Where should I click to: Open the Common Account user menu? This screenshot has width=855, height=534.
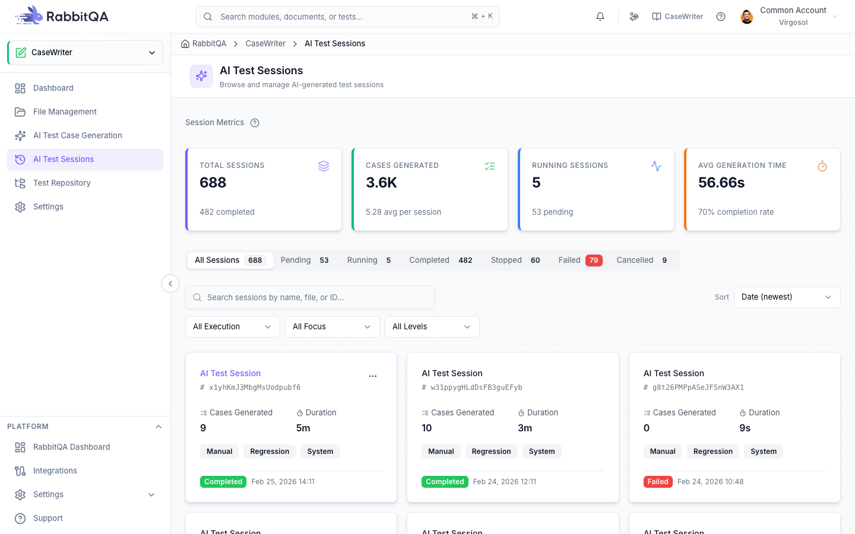tap(790, 17)
